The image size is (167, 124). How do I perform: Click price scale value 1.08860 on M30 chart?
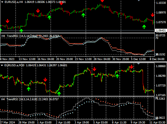coord(161,66)
